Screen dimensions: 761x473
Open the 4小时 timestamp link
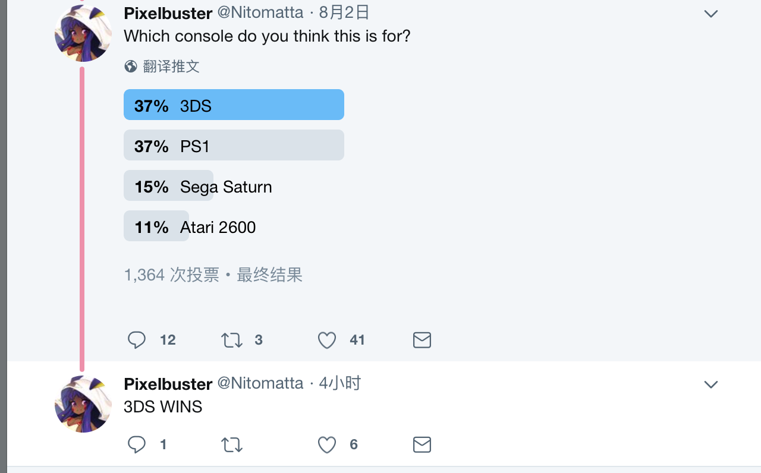pyautogui.click(x=340, y=383)
